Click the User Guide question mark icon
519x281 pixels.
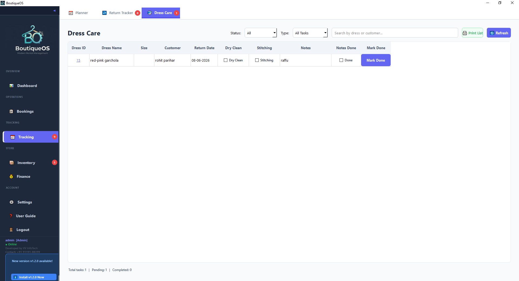(x=11, y=216)
